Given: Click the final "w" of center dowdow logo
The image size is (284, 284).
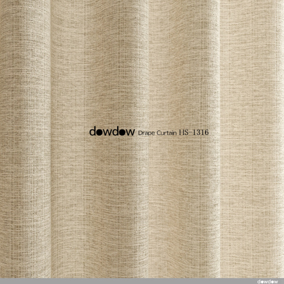Looking at the screenshot, I should [x=130, y=132].
